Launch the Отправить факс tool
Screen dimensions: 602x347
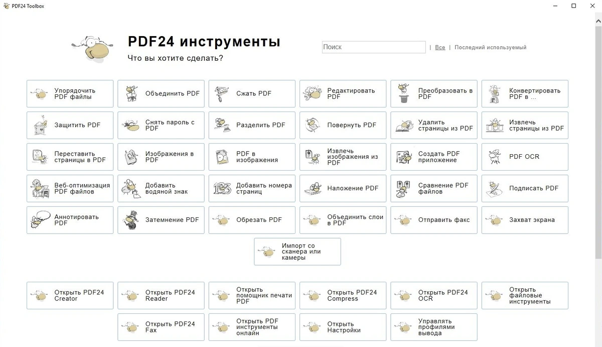pos(434,220)
